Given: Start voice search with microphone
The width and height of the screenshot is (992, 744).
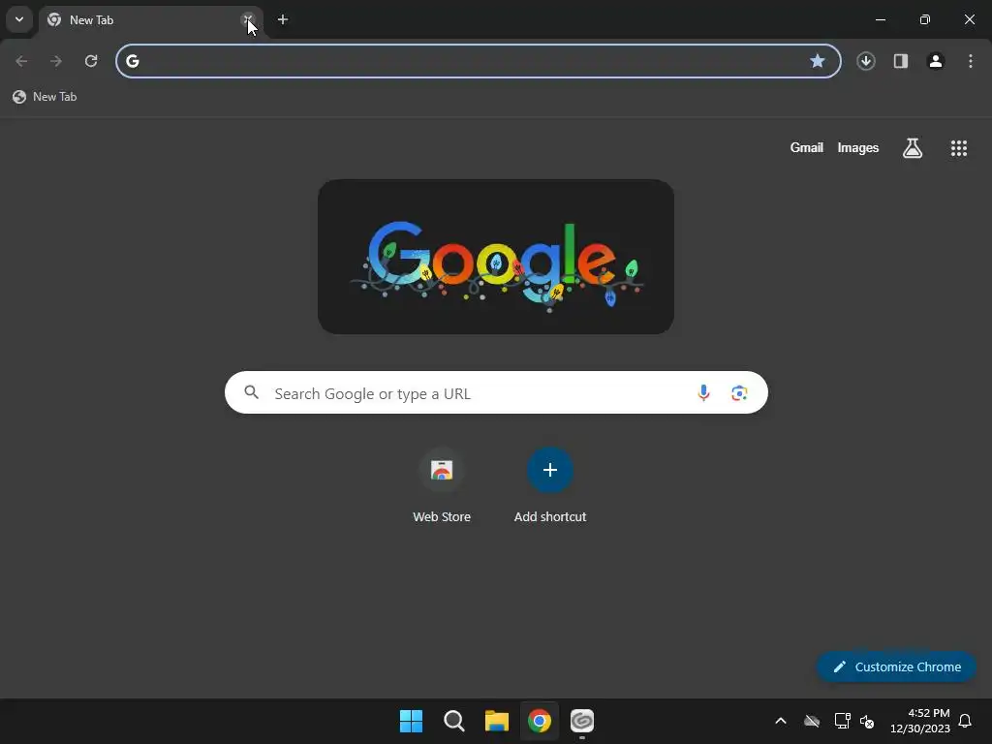Looking at the screenshot, I should (703, 393).
